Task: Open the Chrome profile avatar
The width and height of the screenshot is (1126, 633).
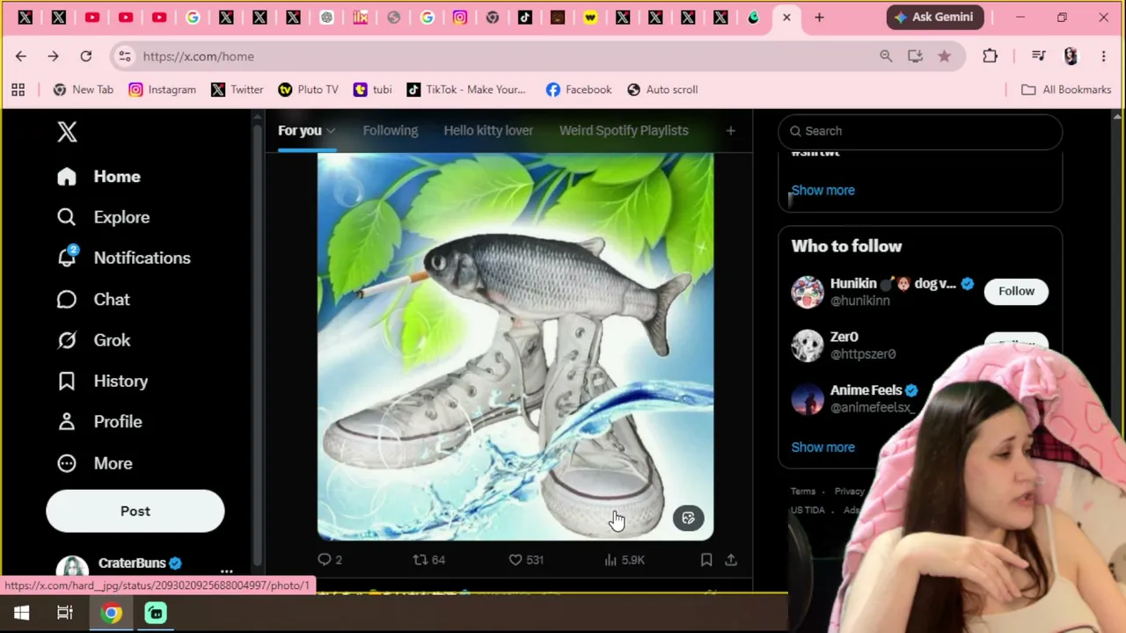Action: point(1071,56)
